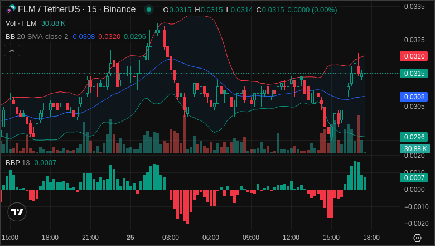The height and width of the screenshot is (246, 435).
Task: Click the H0.0315 high price value
Action: pos(209,10)
